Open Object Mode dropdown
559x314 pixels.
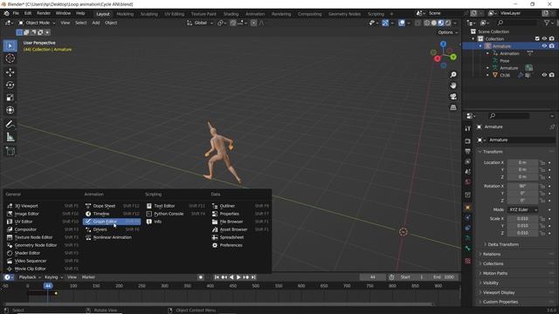pyautogui.click(x=37, y=23)
